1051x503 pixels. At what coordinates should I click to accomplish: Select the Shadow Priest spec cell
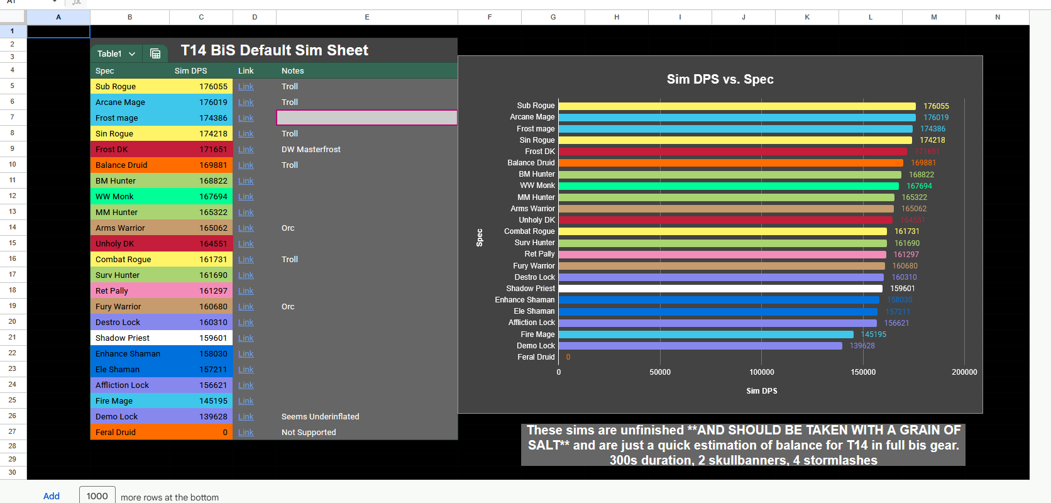click(x=130, y=338)
